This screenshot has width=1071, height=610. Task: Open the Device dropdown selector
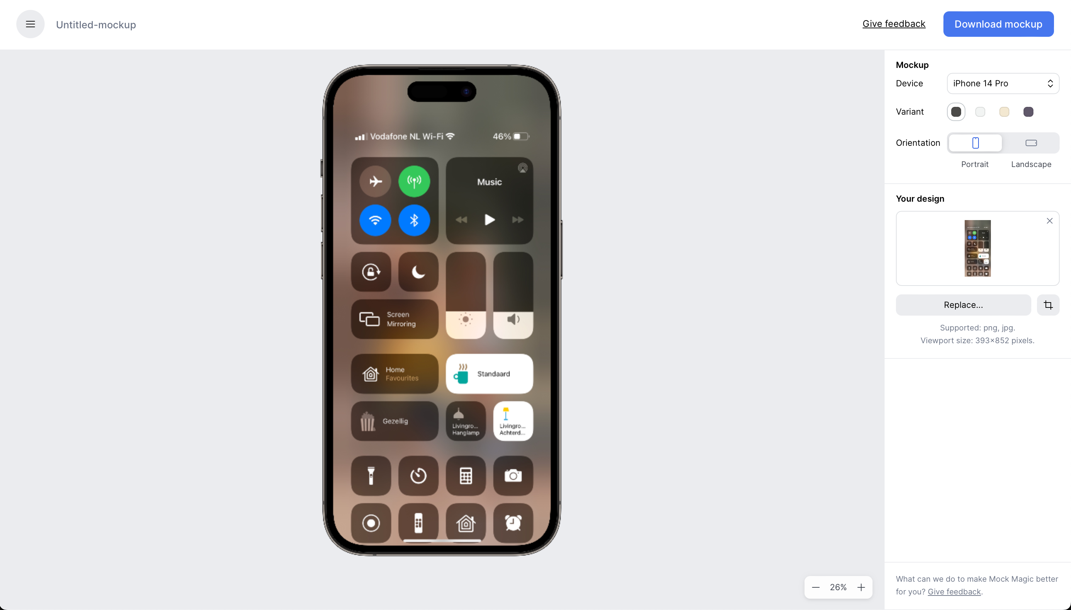(1003, 83)
